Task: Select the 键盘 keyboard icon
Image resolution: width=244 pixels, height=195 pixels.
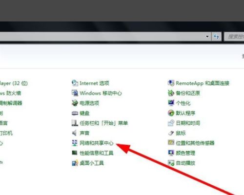Action: click(75, 113)
